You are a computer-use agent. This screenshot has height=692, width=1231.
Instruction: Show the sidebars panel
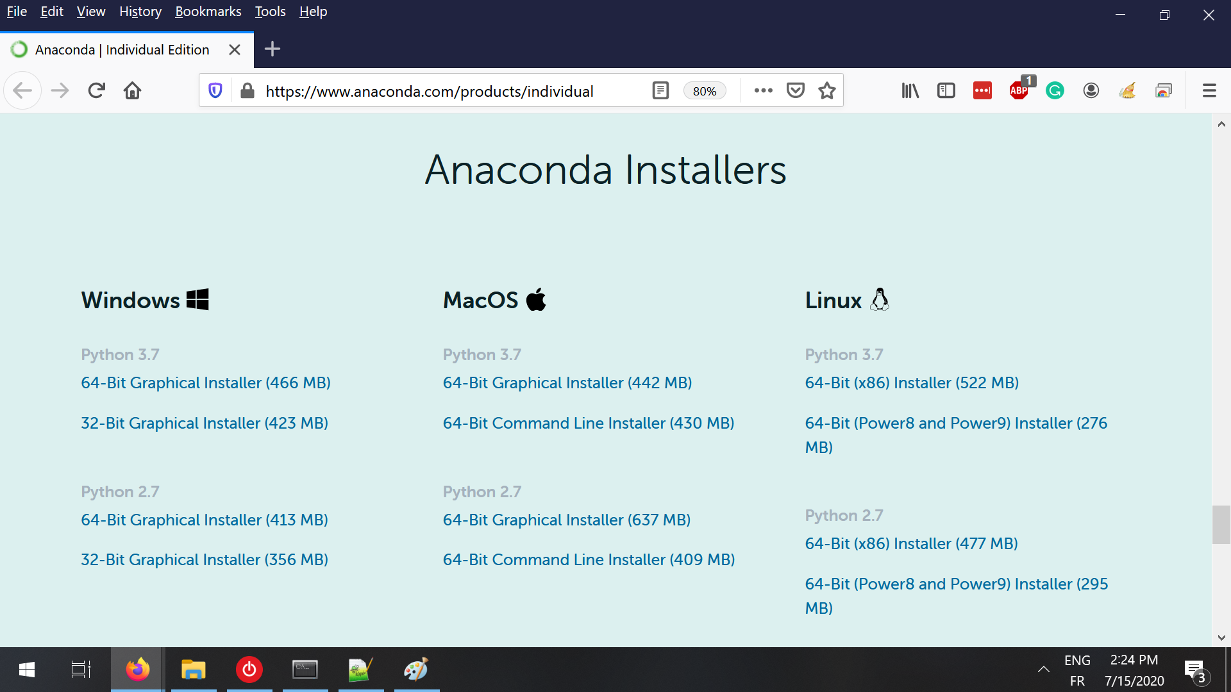[x=946, y=91]
